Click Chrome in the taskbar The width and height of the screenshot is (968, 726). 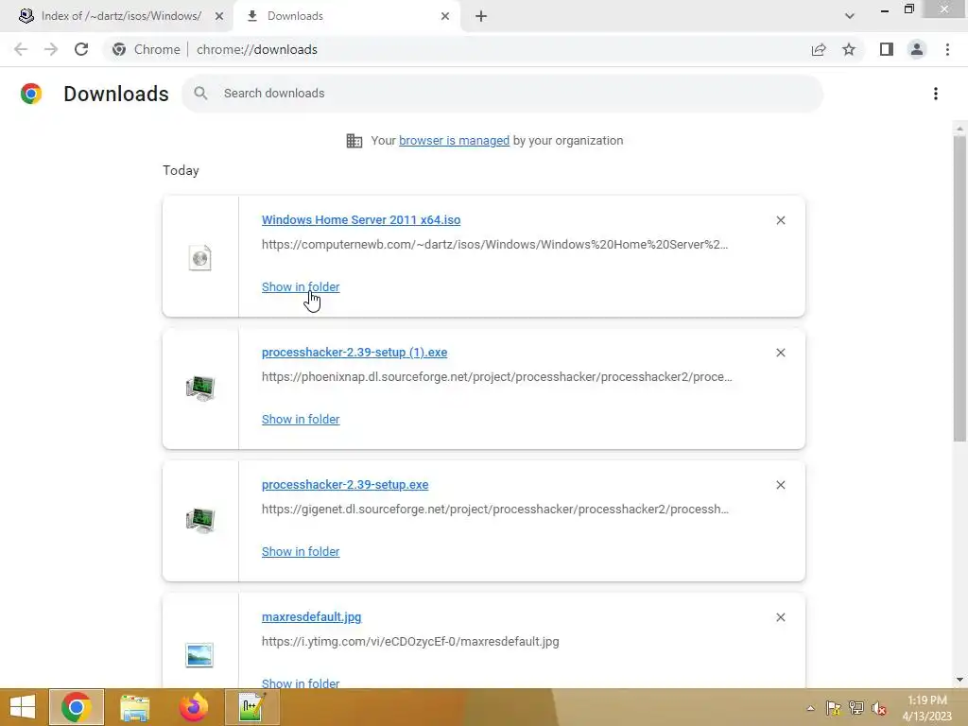[77, 707]
